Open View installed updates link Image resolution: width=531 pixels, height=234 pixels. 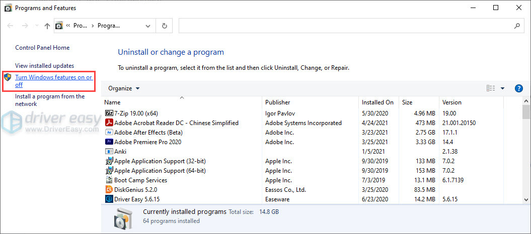point(44,66)
